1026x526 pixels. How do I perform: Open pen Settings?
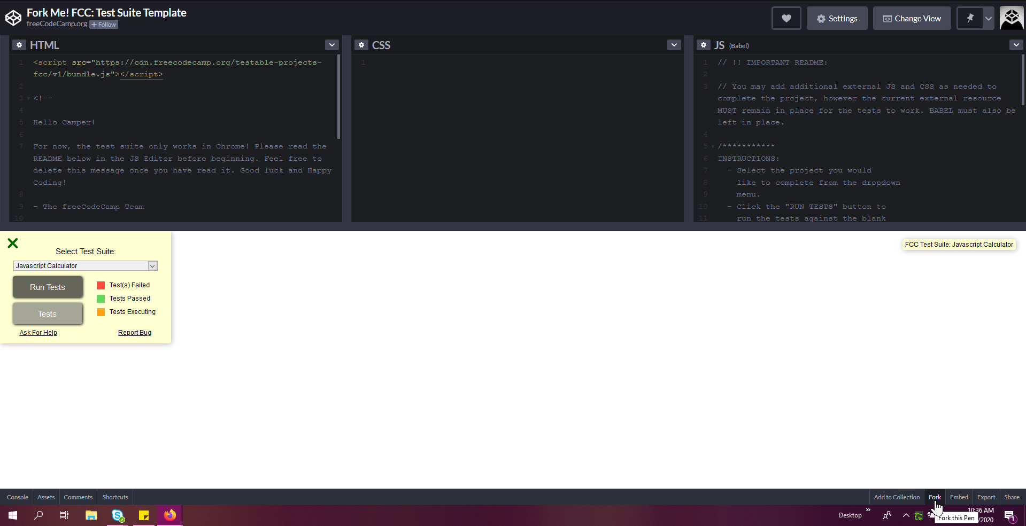[837, 18]
